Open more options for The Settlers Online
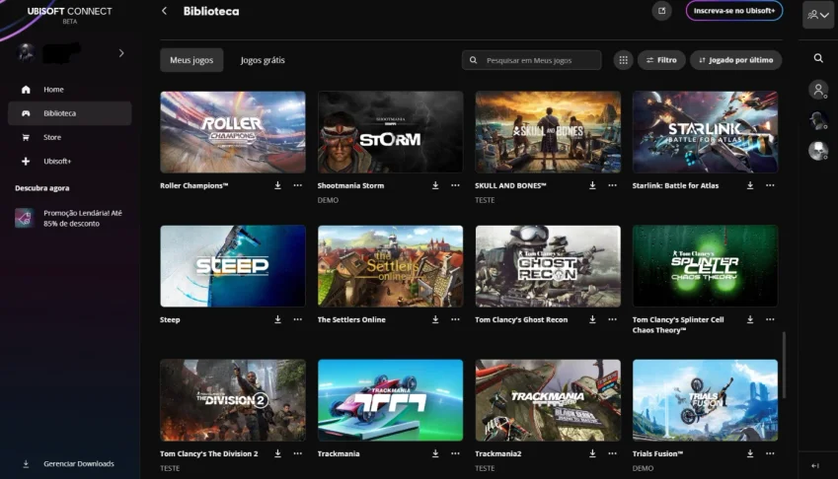The image size is (838, 479). (455, 319)
